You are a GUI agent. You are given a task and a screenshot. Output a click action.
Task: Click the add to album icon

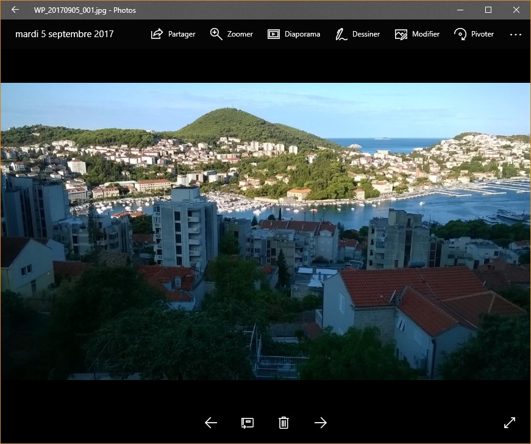point(247,423)
